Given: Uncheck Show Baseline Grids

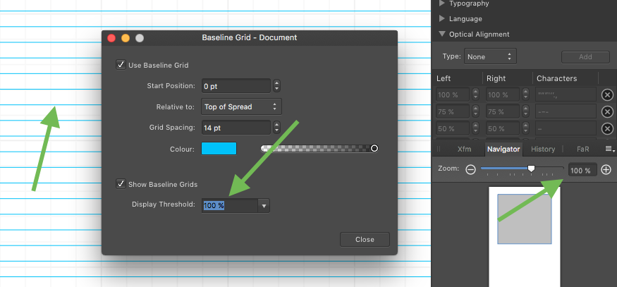Looking at the screenshot, I should (x=121, y=184).
